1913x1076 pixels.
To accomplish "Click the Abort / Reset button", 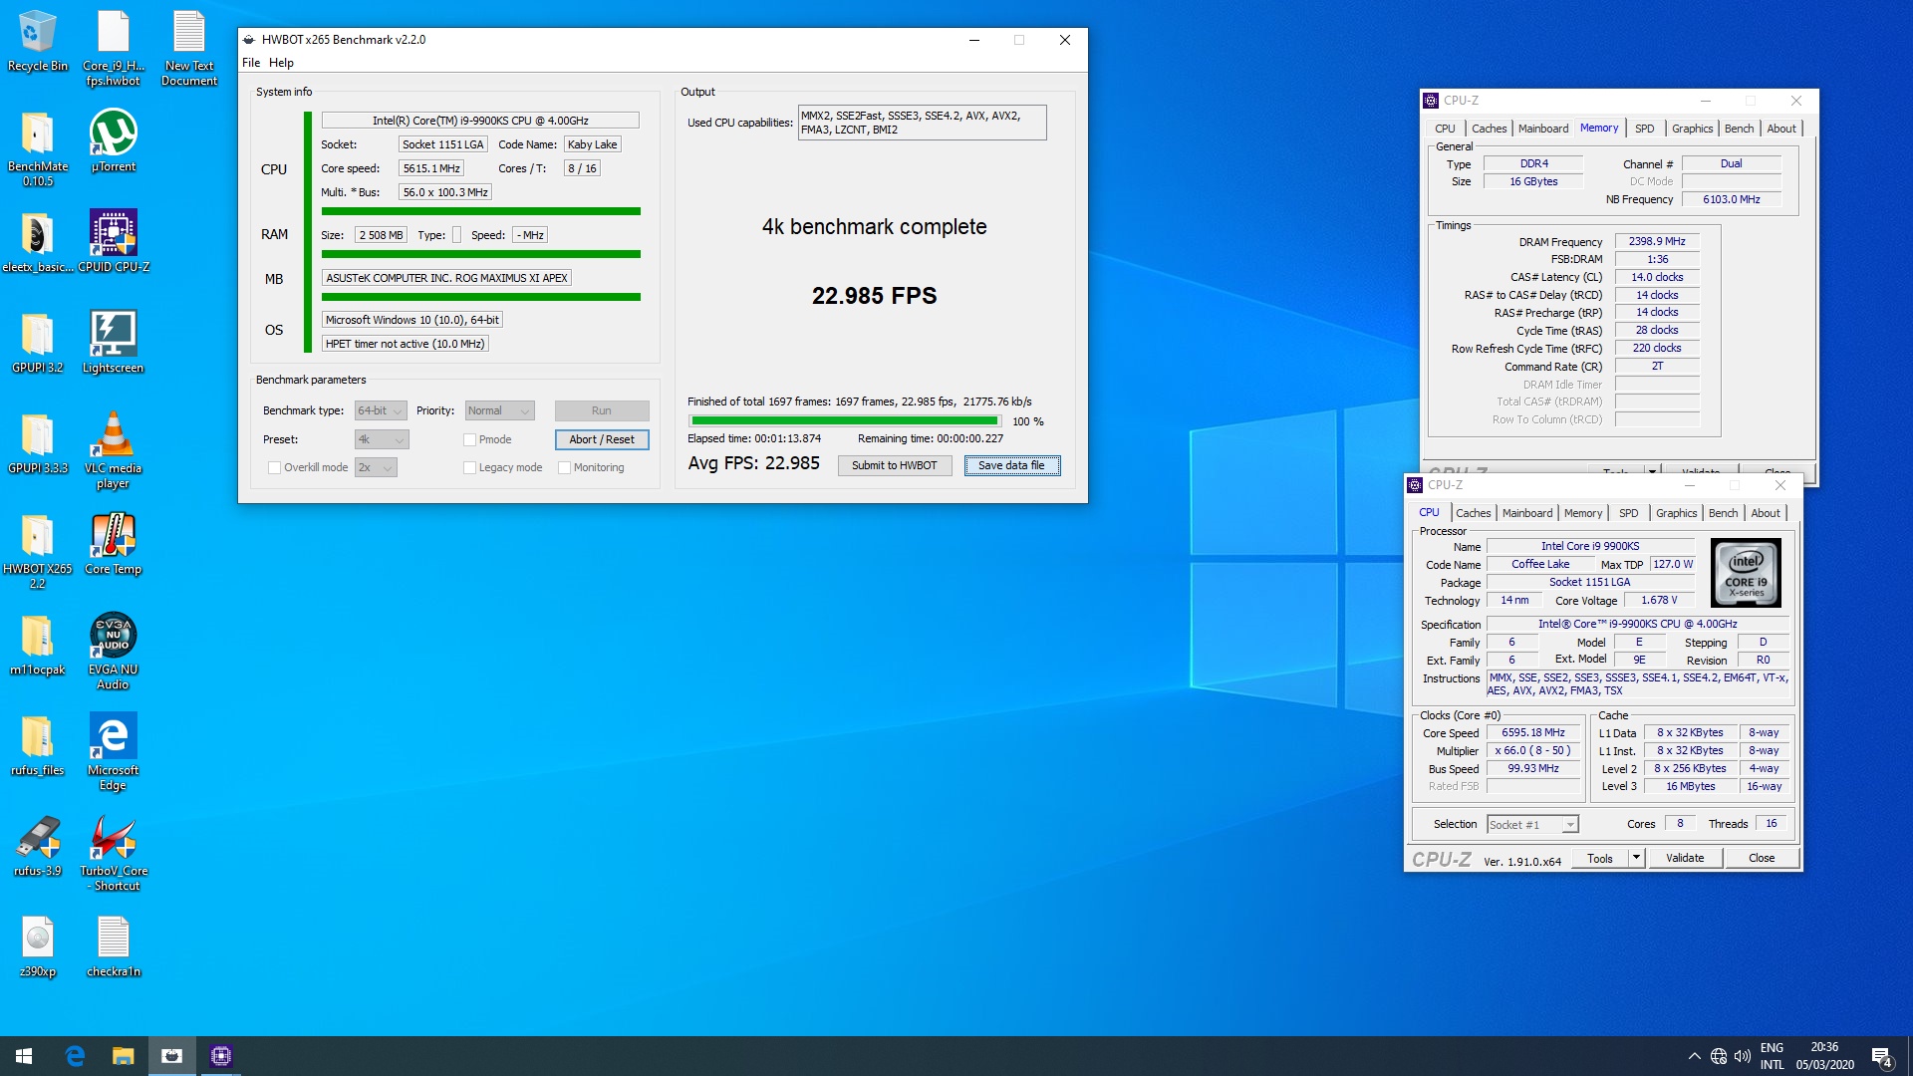I will pyautogui.click(x=602, y=439).
